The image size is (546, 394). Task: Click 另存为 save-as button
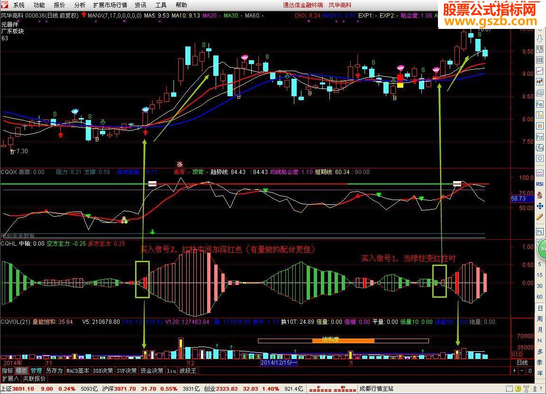54,371
